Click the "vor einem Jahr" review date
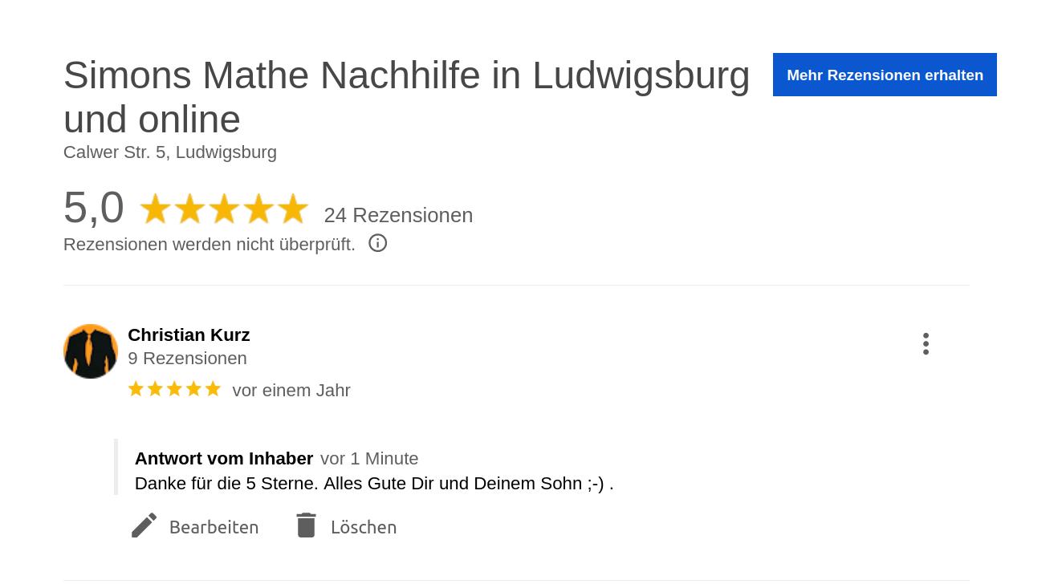 click(291, 390)
